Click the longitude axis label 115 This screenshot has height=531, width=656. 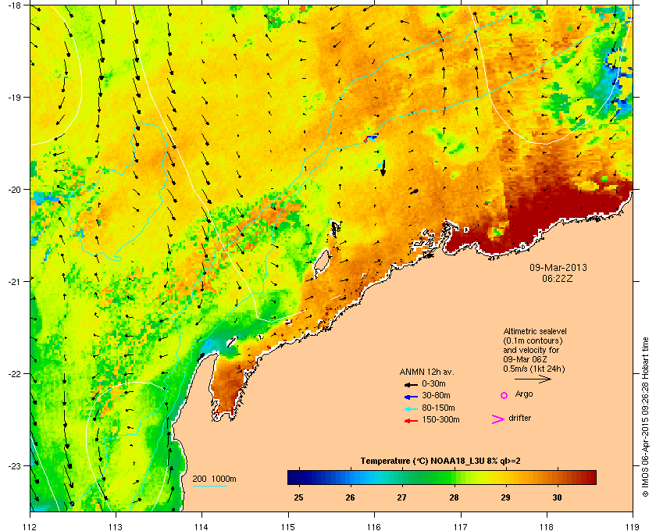(288, 526)
